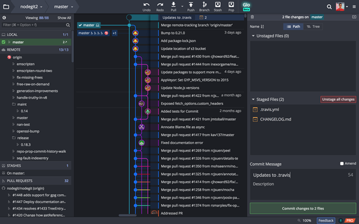Select the master branch tag in graph
Image resolution: width=359 pixels, height=224 pixels.
pos(89,25)
